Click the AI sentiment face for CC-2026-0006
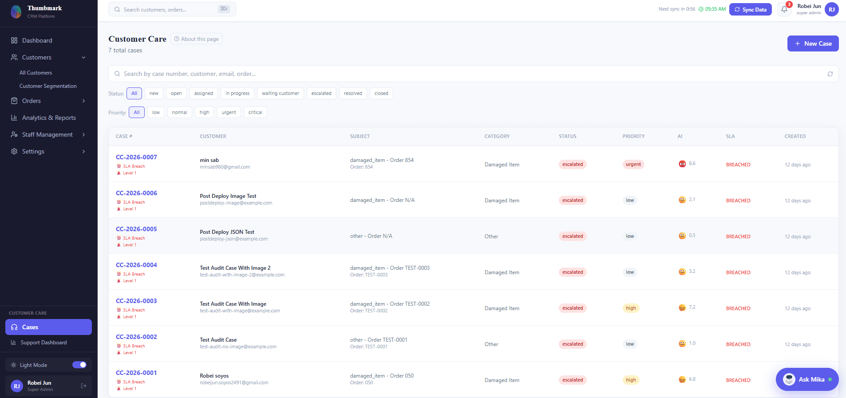 682,200
